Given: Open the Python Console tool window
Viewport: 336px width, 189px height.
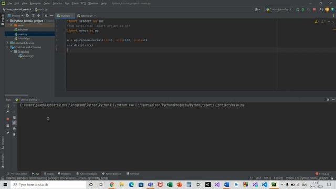Looking at the screenshot, I should click(x=112, y=174).
